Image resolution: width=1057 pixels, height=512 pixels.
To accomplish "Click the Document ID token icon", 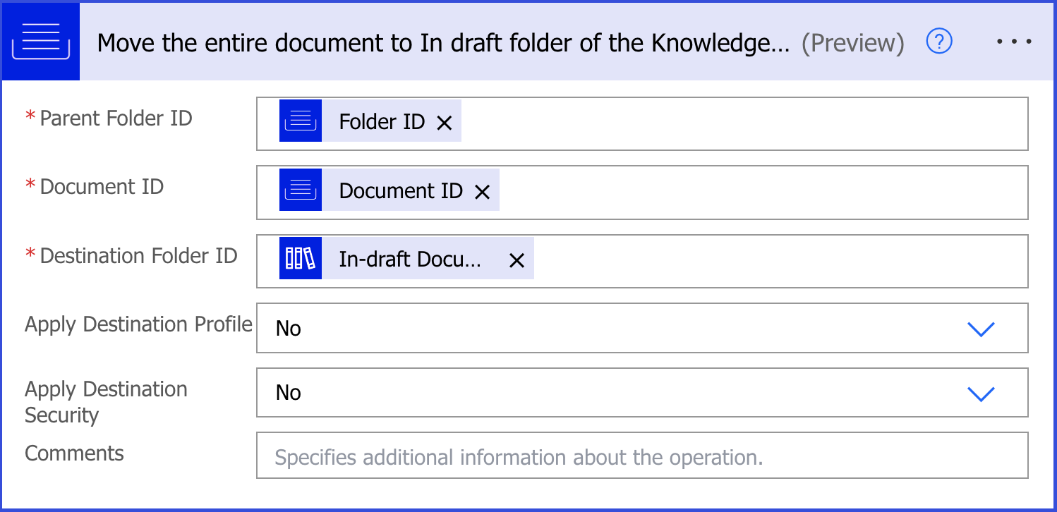I will click(x=301, y=190).
